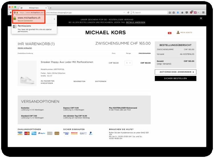Select the Michael Kors browser tab
This screenshot has width=214, height=158.
pyautogui.click(x=34, y=8)
